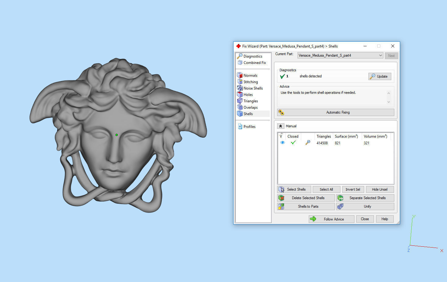The height and width of the screenshot is (282, 447).
Task: Click the Select All button
Action: (326, 189)
